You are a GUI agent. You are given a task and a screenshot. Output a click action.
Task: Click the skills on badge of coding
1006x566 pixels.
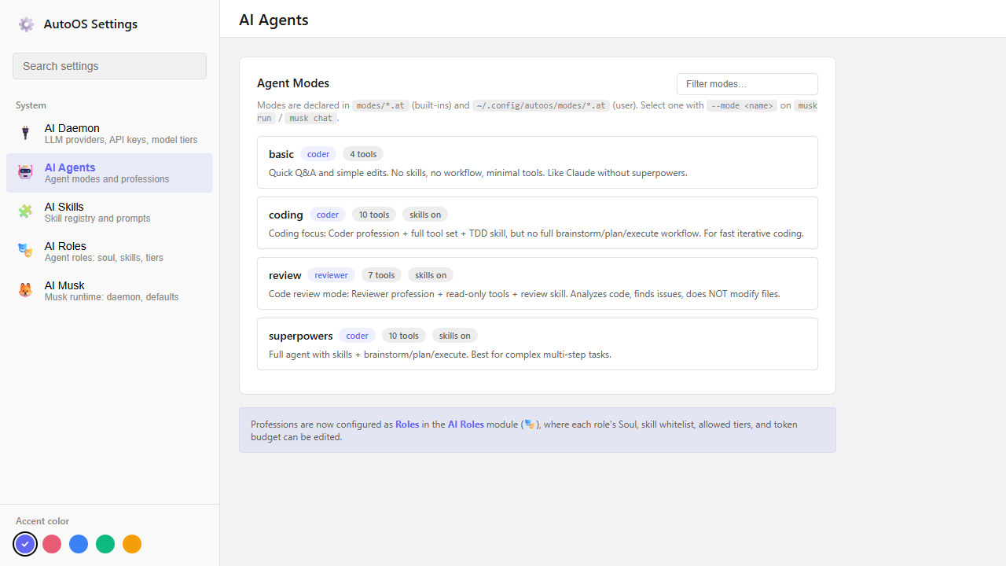(425, 215)
